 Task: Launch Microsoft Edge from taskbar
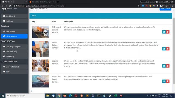coord(70,96)
